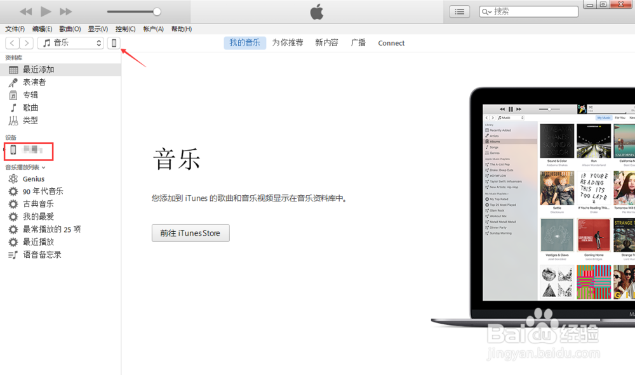Collapse the 音乐播放列表 section chevron
This screenshot has width=635, height=375.
[44, 167]
